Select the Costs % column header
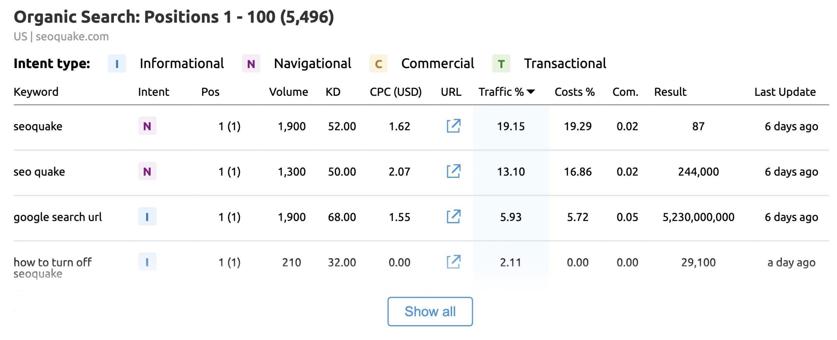This screenshot has height=340, width=837. tap(574, 92)
